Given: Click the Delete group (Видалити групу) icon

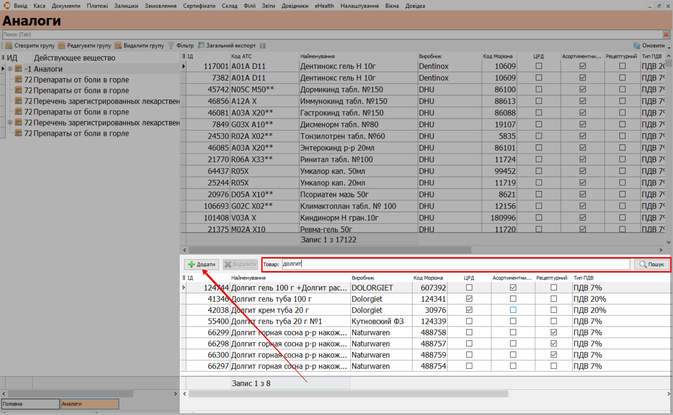Looking at the screenshot, I should coord(118,46).
